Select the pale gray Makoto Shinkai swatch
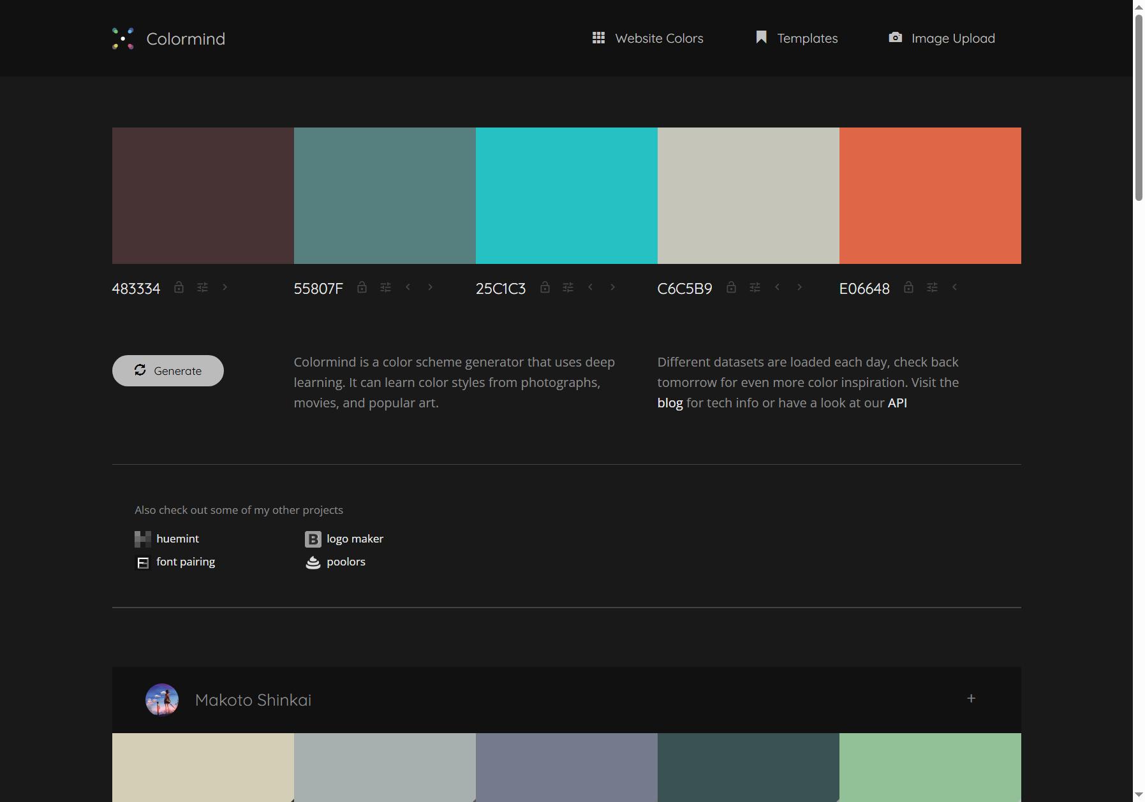 (385, 768)
